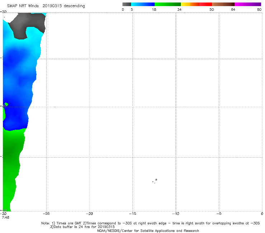Image resolution: width=265 pixels, height=233 pixels.
Task: Click the longitude axis label '-30'
Action: (x=3, y=214)
